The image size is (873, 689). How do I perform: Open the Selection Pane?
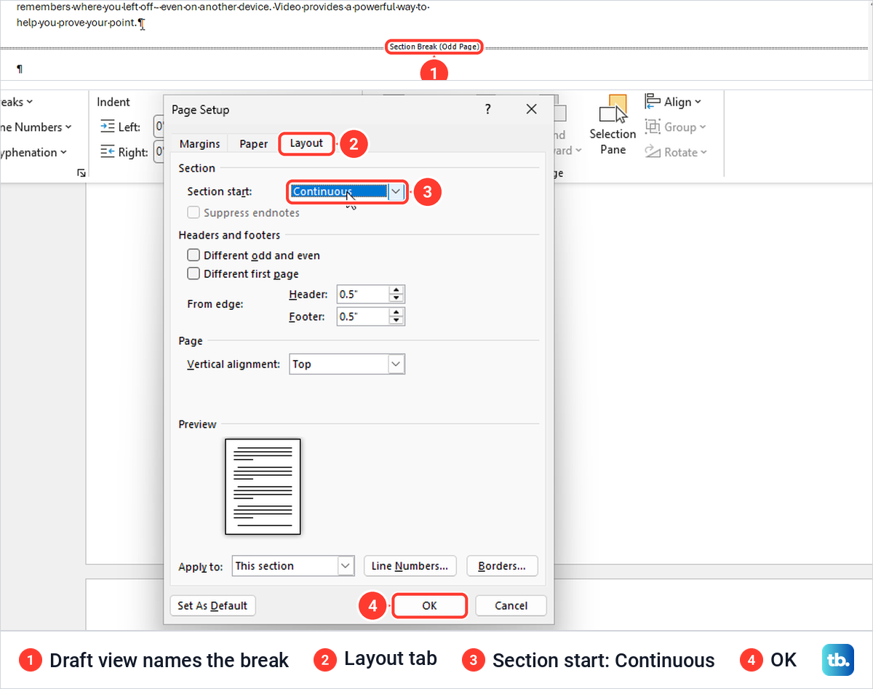coord(613,124)
